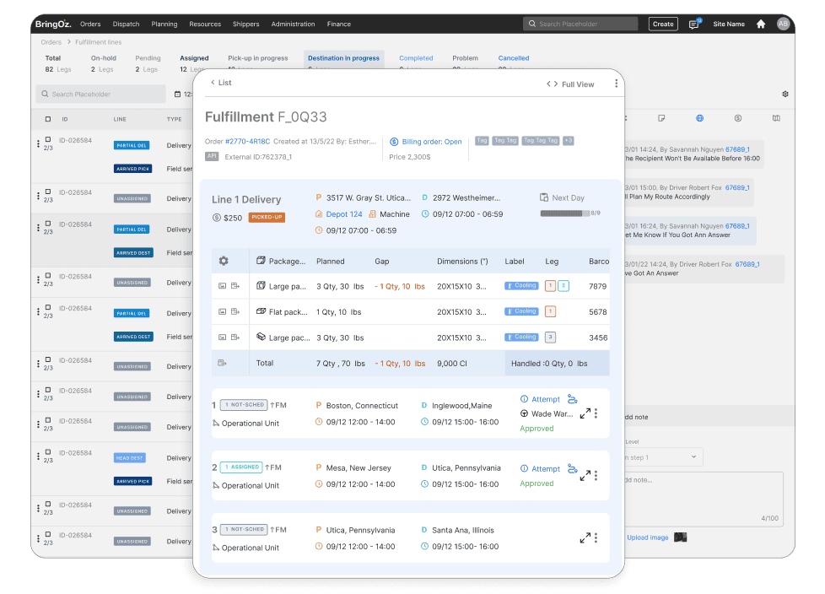Open the kebab menu beside Full View
Viewport: 825px width, 594px height.
616,84
